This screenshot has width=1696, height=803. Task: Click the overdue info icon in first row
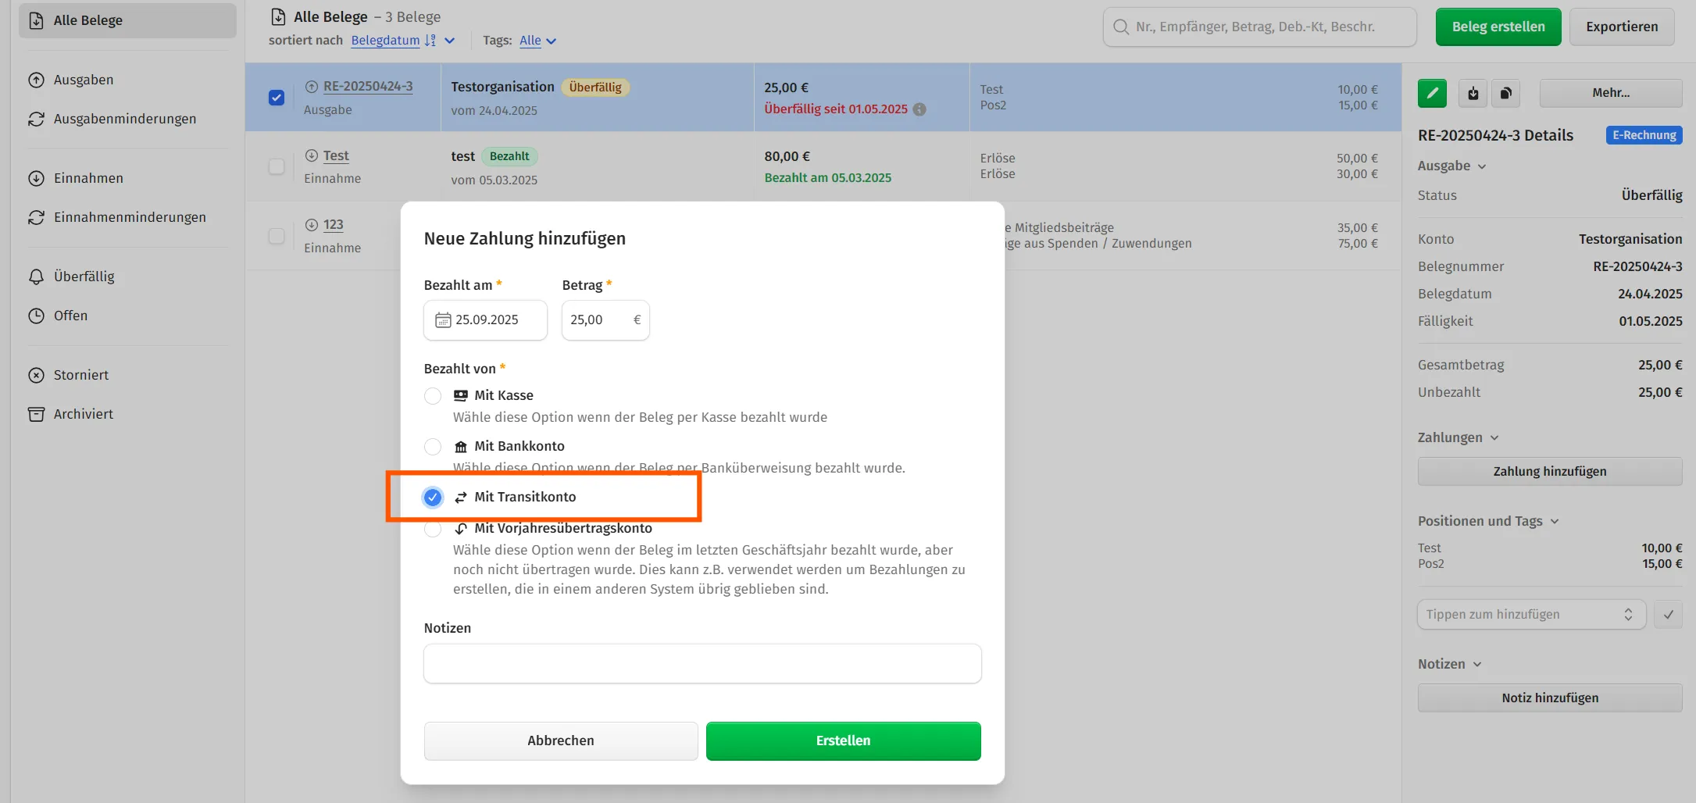pos(919,109)
